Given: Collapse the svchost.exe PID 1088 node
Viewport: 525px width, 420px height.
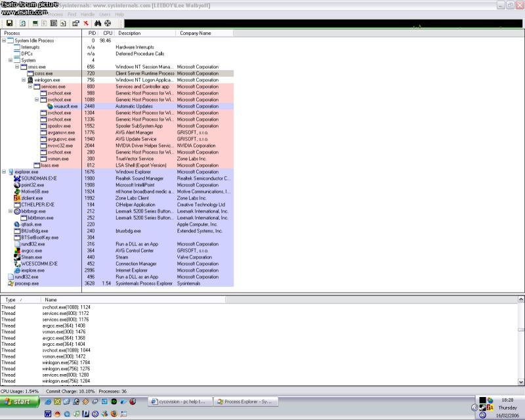Looking at the screenshot, I should 37,100.
